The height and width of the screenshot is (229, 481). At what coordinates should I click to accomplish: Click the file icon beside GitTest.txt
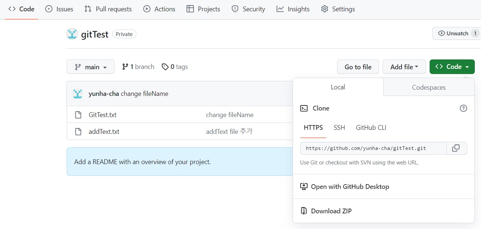[x=78, y=115]
